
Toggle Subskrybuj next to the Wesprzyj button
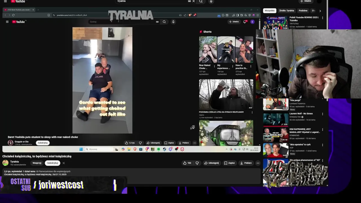(x=52, y=163)
